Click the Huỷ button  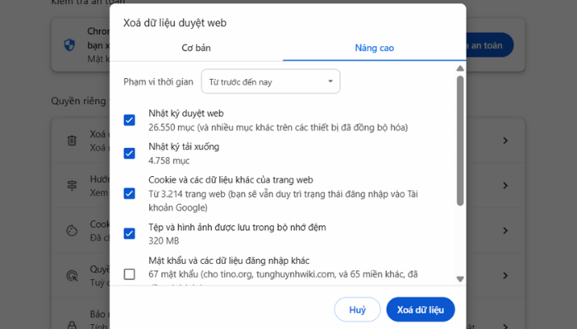tap(357, 309)
